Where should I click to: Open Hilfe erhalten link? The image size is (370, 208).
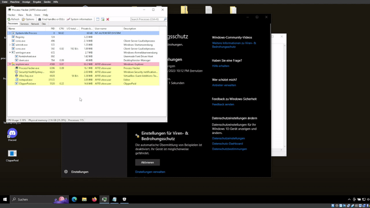point(221,66)
